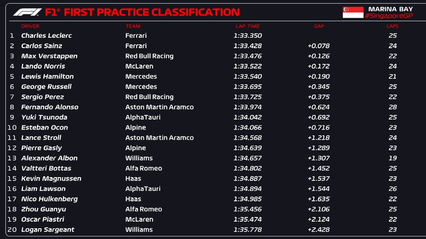Click the #SingaporeGP hashtag

pyautogui.click(x=388, y=16)
